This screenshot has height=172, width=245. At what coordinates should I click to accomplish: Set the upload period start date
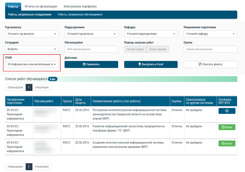click(x=135, y=49)
